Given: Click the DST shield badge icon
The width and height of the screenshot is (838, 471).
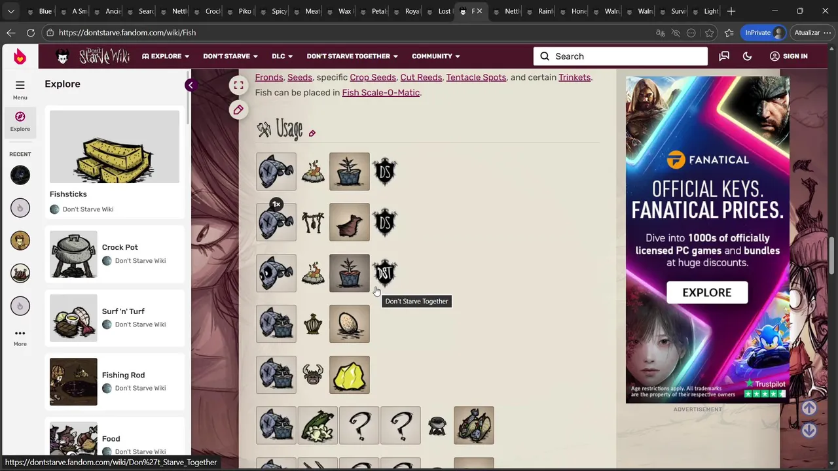Looking at the screenshot, I should click(384, 273).
